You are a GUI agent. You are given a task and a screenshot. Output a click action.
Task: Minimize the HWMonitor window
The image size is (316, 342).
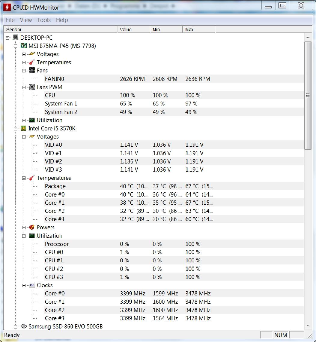click(x=268, y=6)
